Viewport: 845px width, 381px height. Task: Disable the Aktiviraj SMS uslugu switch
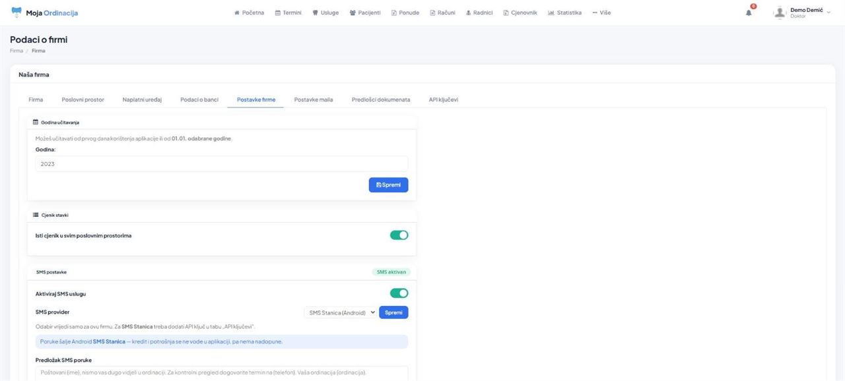click(399, 293)
